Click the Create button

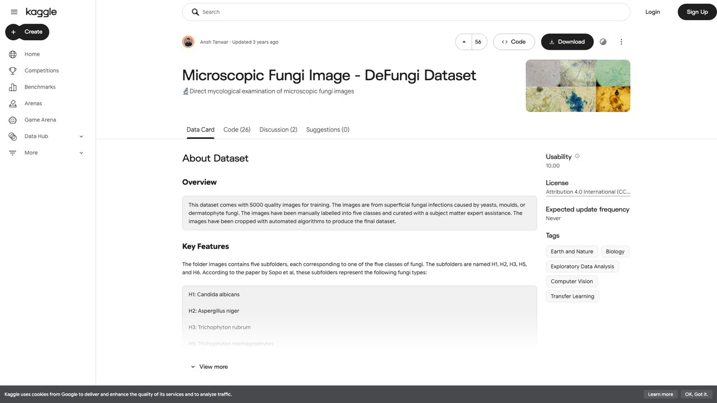click(27, 32)
